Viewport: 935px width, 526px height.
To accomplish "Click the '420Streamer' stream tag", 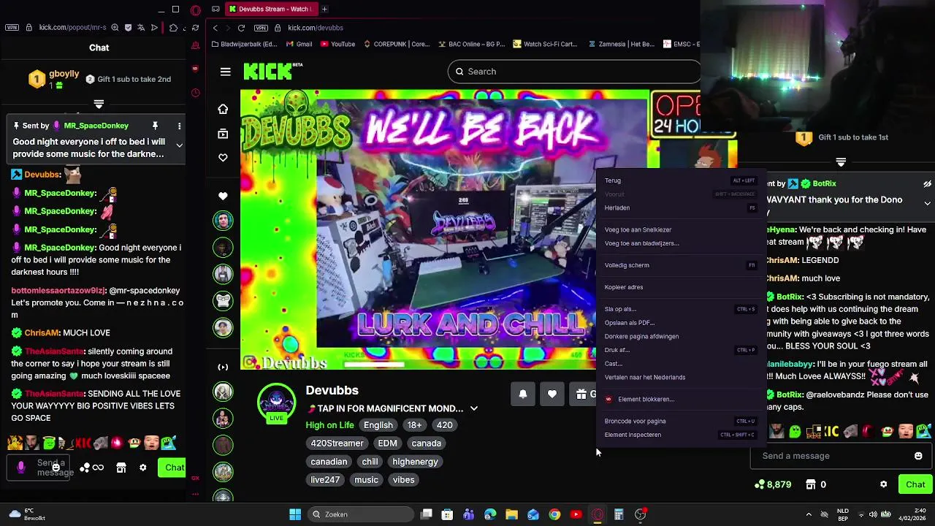I will click(337, 443).
